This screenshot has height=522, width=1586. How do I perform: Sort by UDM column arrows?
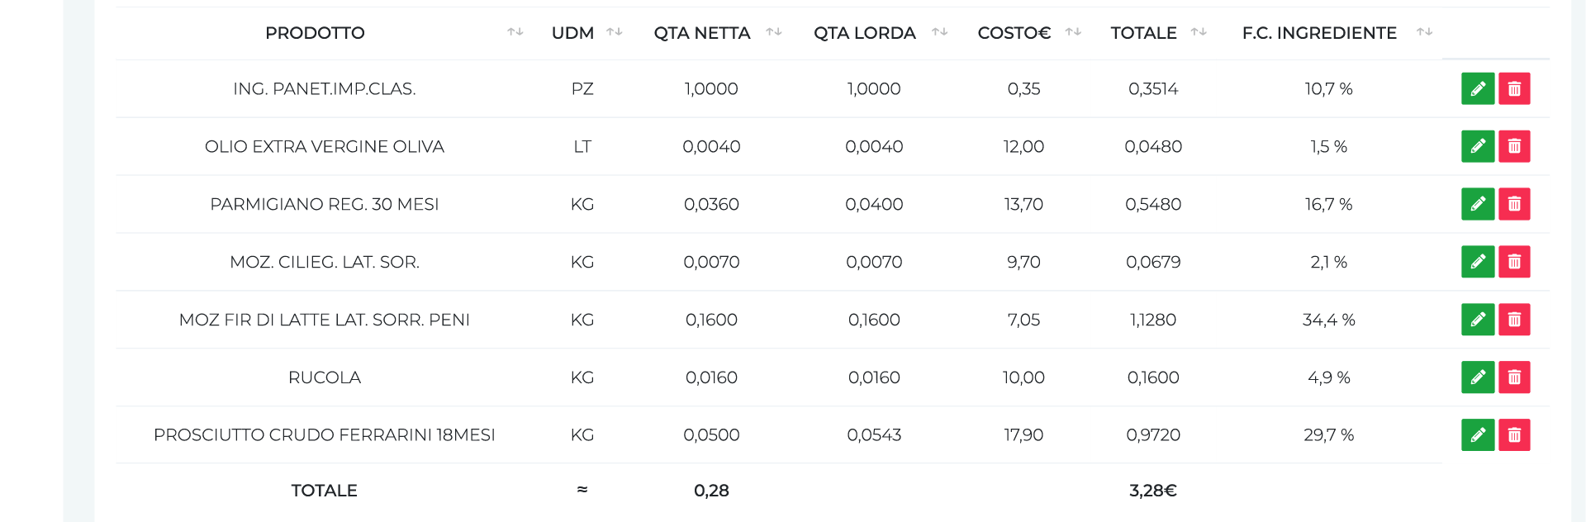tap(615, 32)
